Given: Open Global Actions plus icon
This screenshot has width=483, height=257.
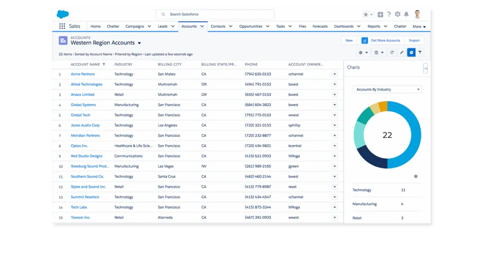Looking at the screenshot, I should click(x=381, y=15).
